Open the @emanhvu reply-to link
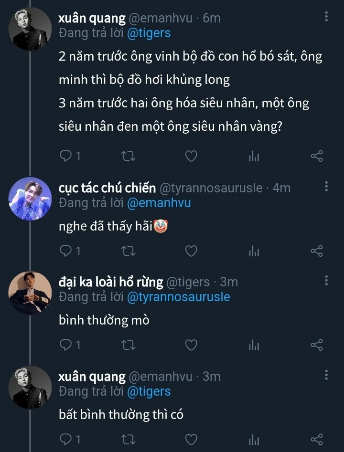This screenshot has height=452, width=344. pyautogui.click(x=158, y=203)
